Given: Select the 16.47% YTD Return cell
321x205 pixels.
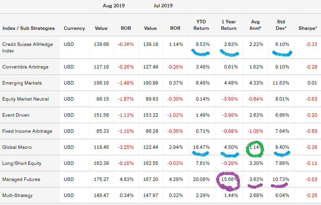Looking at the screenshot, I should (201, 147).
